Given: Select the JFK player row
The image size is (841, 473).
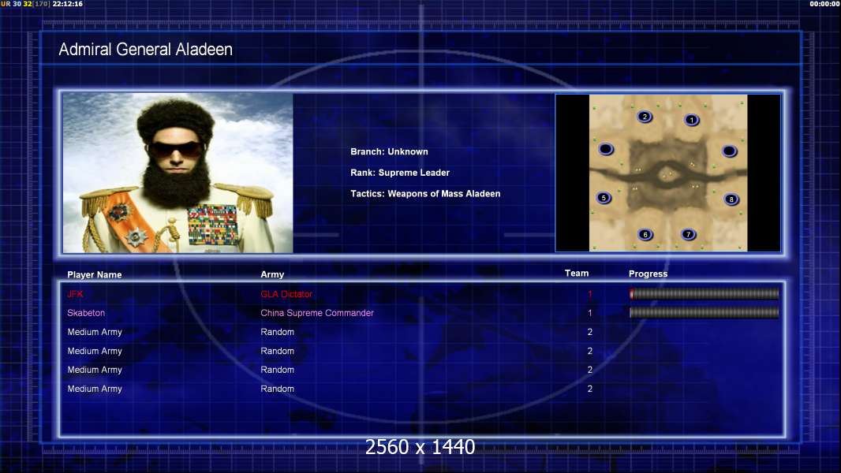Looking at the screenshot, I should point(423,294).
